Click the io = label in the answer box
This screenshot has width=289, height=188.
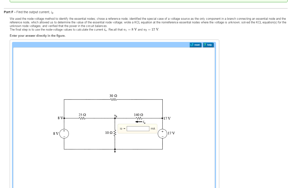point(122,128)
